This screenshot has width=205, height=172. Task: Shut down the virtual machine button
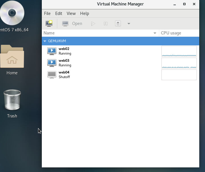coord(118,24)
